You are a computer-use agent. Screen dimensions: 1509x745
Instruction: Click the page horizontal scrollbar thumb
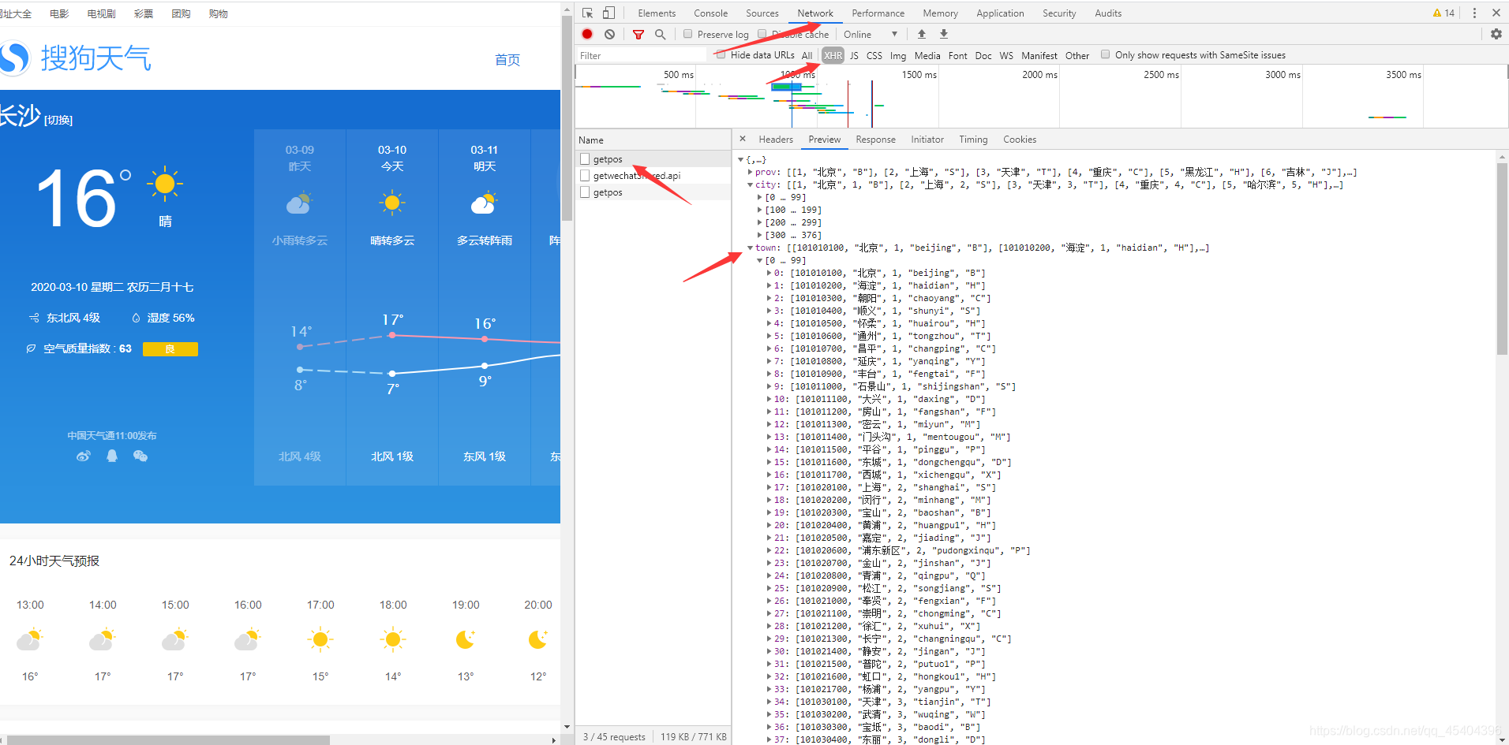click(168, 739)
